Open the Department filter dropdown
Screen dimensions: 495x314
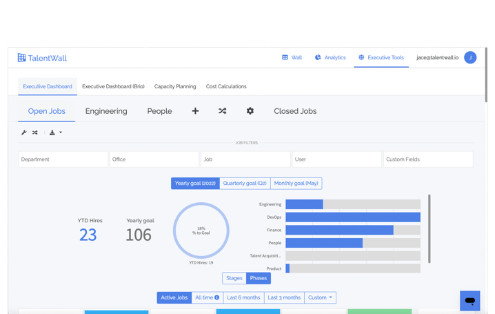[63, 159]
